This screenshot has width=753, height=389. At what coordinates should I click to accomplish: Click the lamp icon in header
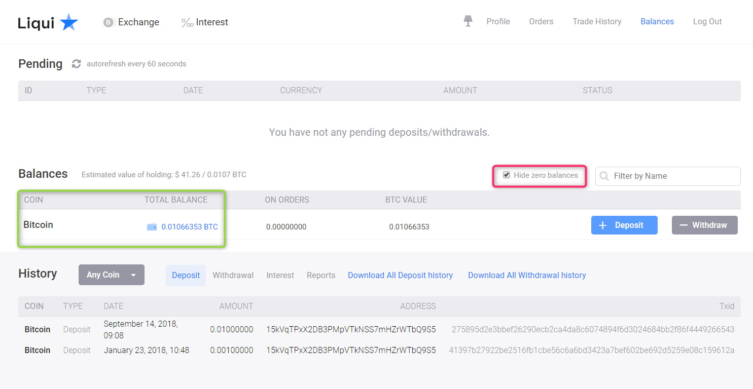click(x=468, y=21)
